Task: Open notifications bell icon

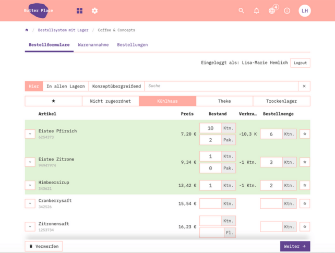Action: [x=256, y=10]
